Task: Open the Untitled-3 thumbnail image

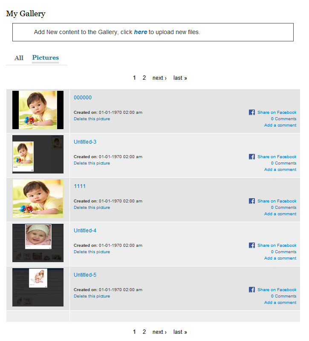Action: pyautogui.click(x=38, y=154)
